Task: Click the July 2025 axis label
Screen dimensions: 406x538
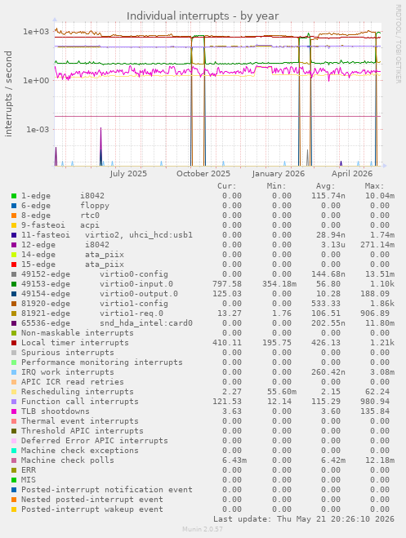Action: (x=128, y=174)
